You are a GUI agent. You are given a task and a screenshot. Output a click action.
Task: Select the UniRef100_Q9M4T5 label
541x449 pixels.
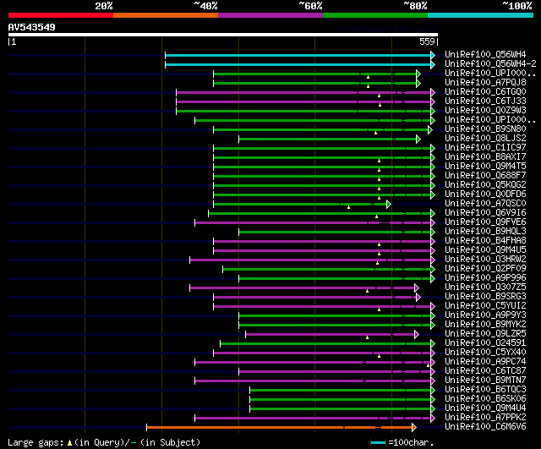(485, 167)
